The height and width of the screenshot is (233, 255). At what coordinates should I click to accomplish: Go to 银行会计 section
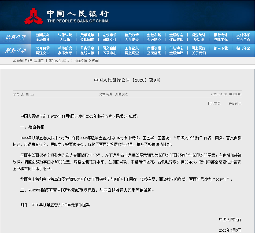[x=221, y=35]
